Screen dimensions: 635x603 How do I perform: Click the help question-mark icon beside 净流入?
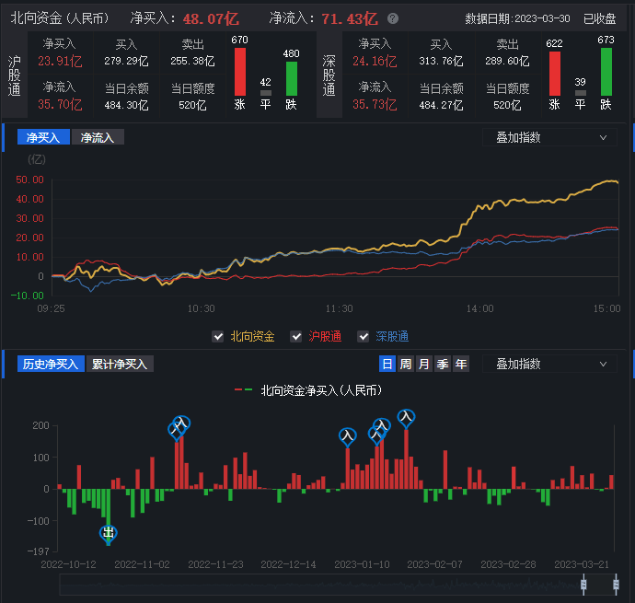[x=393, y=18]
